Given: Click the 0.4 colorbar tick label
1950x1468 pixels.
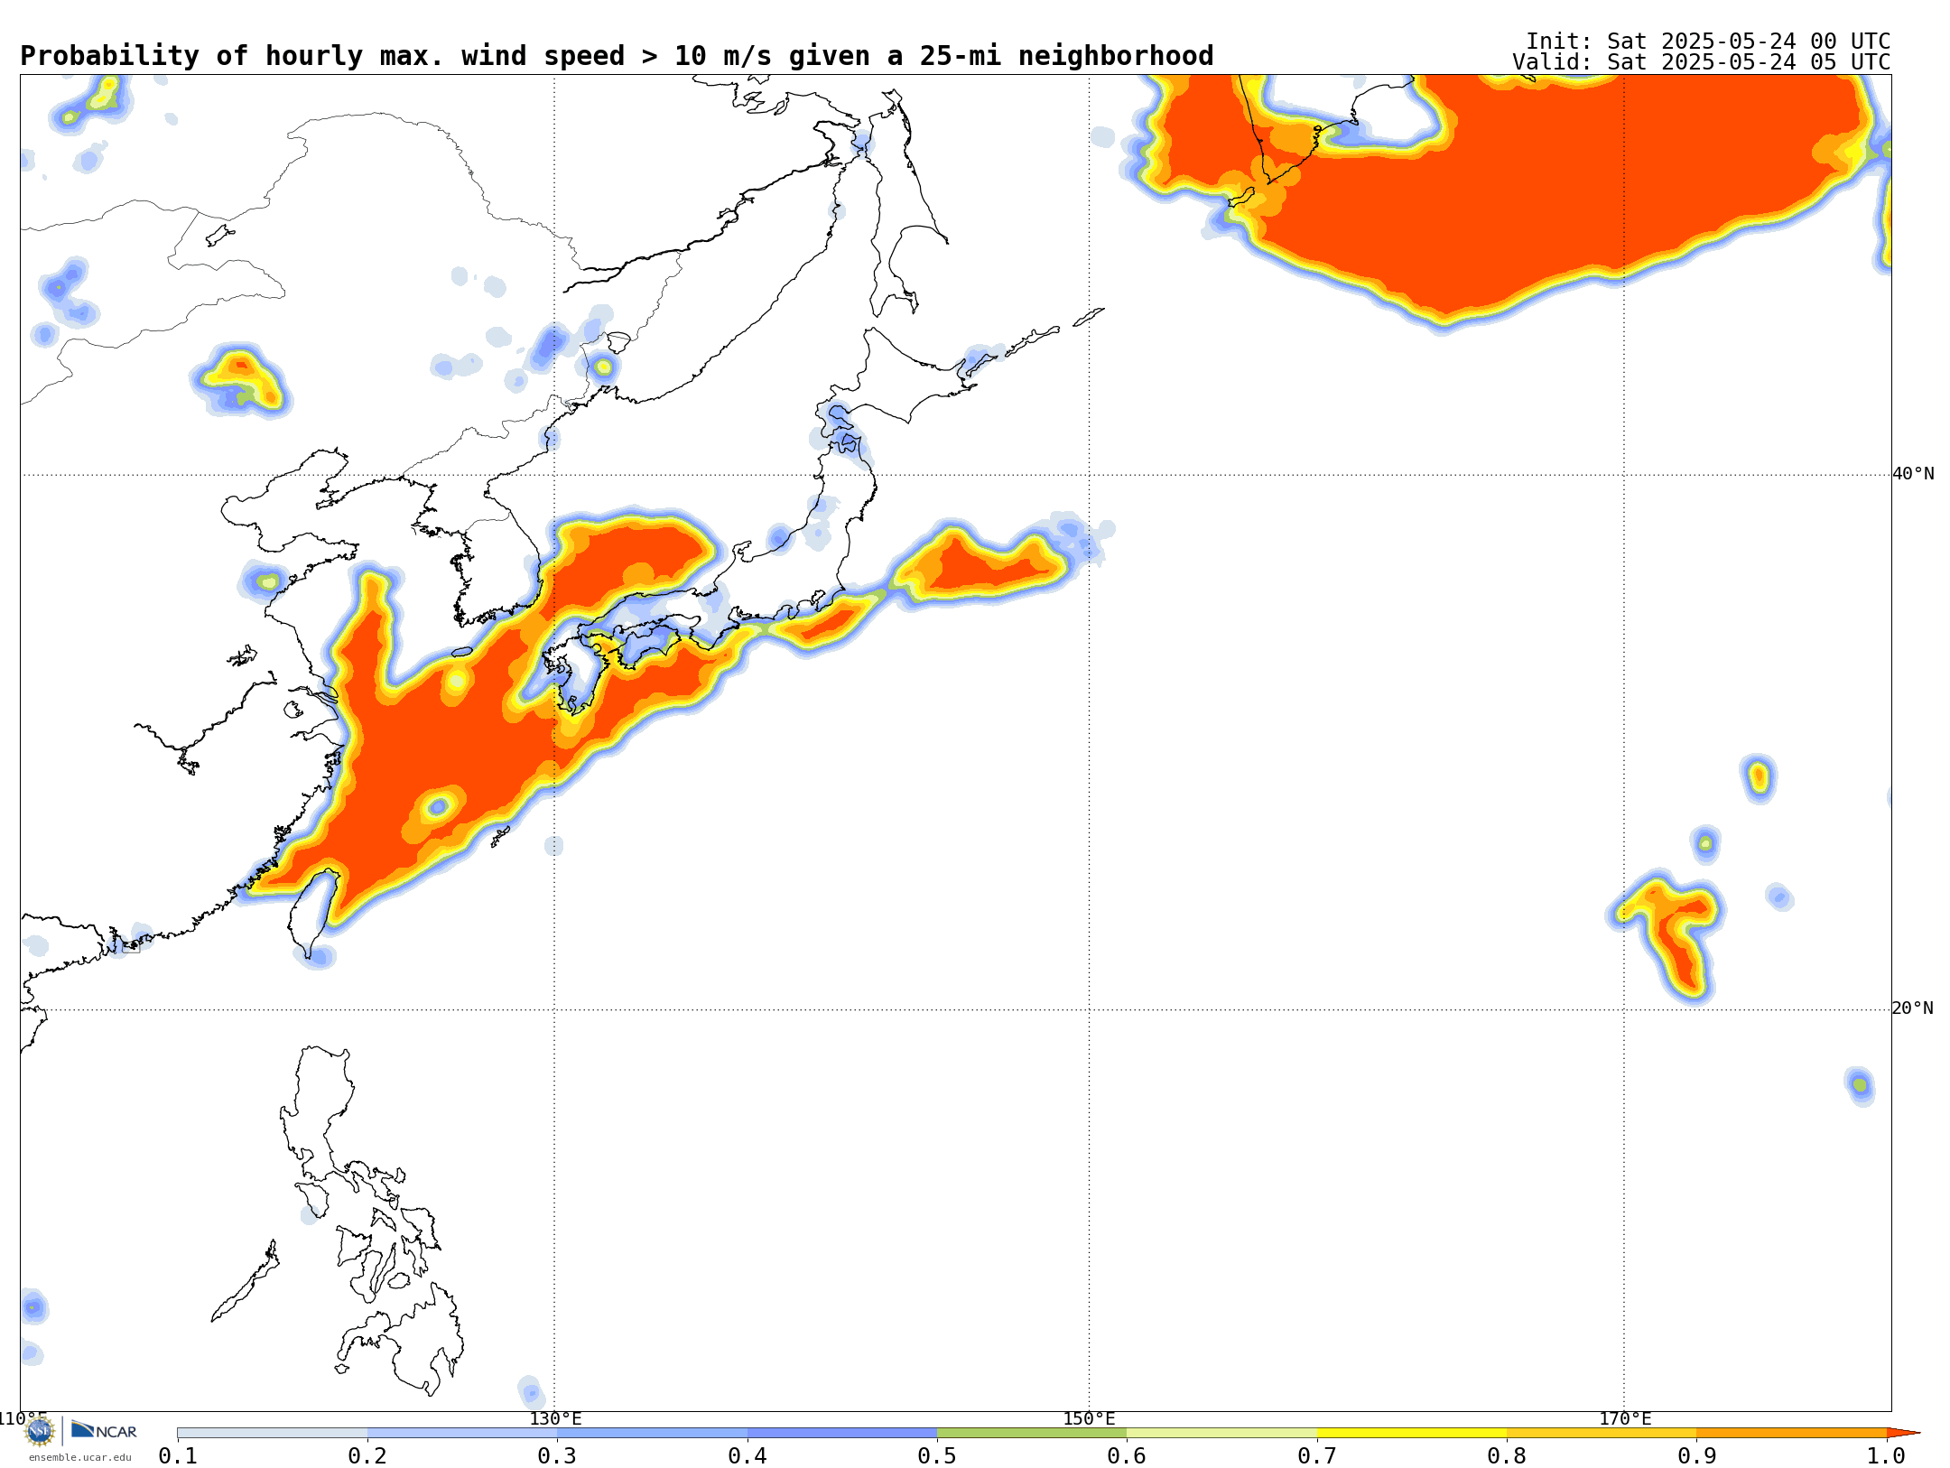Looking at the screenshot, I should pos(747,1456).
